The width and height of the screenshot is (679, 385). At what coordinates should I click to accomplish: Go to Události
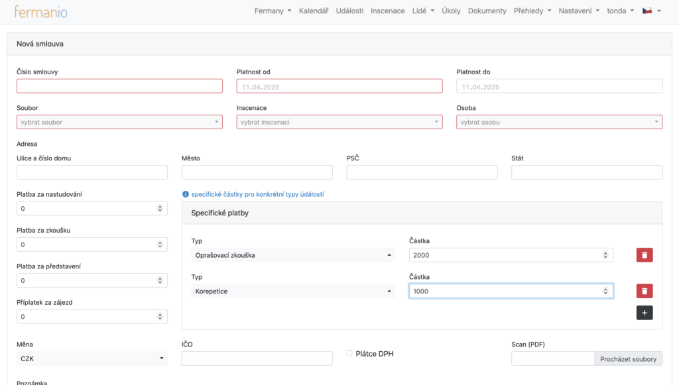[349, 11]
